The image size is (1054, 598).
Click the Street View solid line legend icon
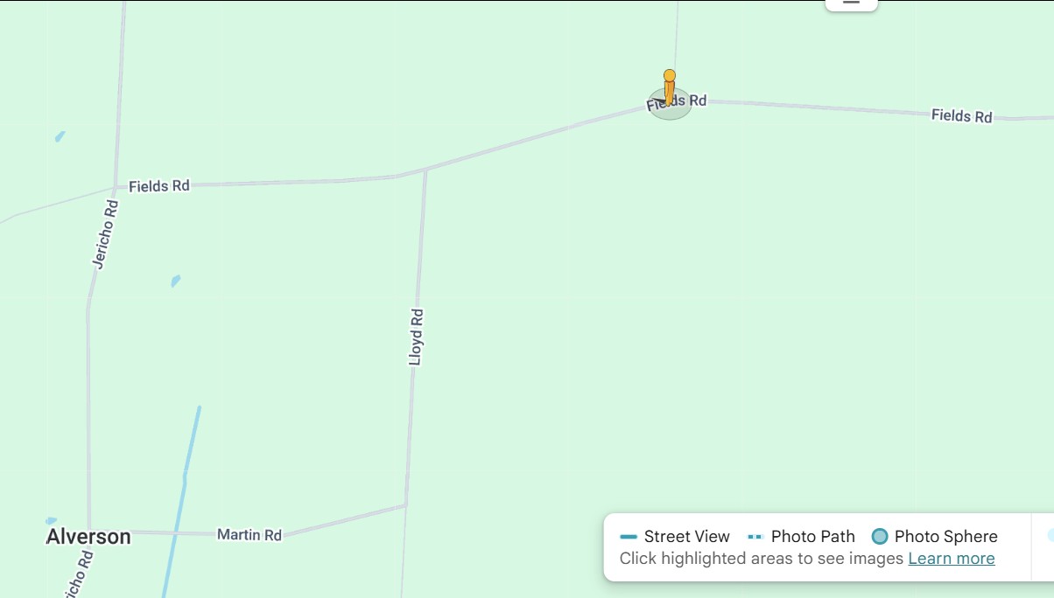(x=628, y=537)
